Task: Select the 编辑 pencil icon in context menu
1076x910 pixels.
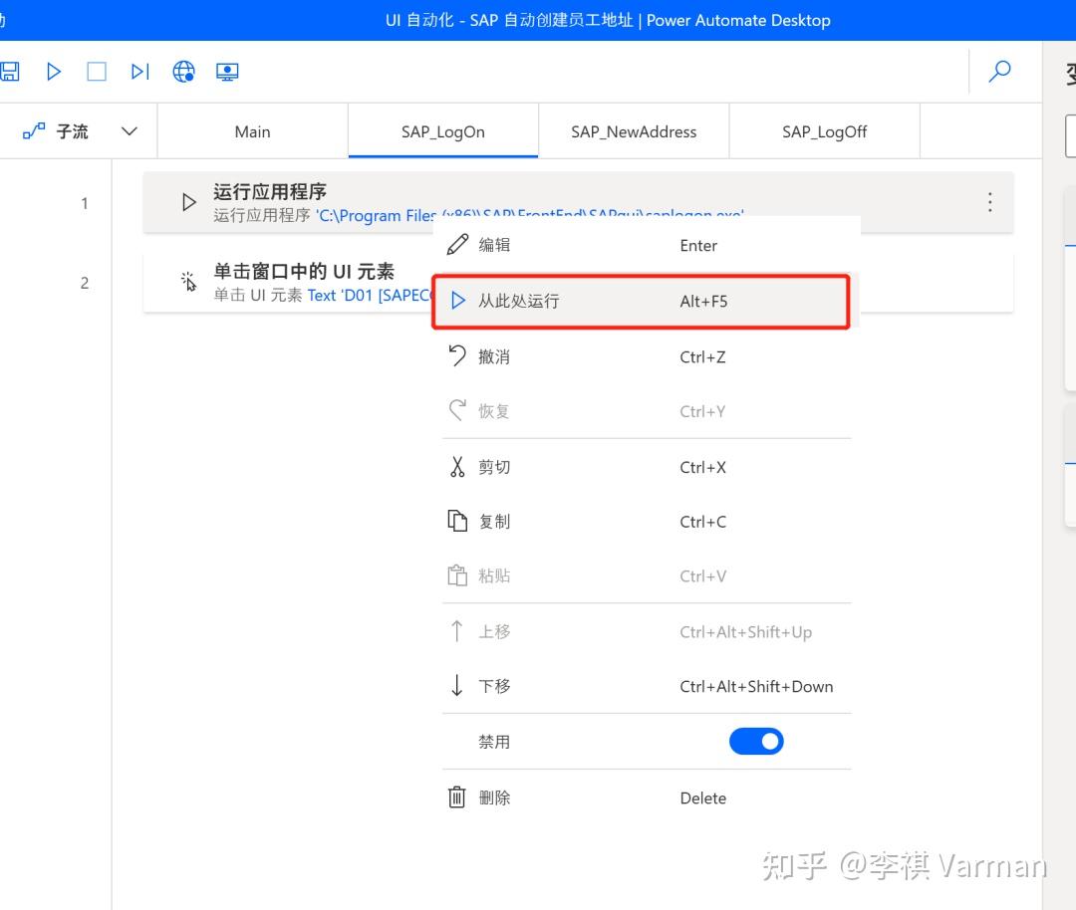Action: pyautogui.click(x=457, y=244)
